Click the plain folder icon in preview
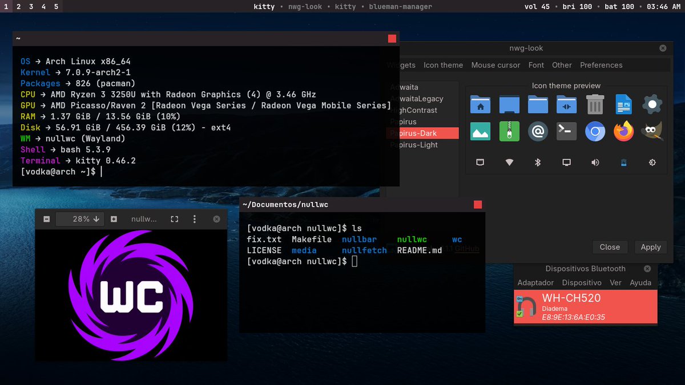This screenshot has width=685, height=385. pyautogui.click(x=538, y=104)
